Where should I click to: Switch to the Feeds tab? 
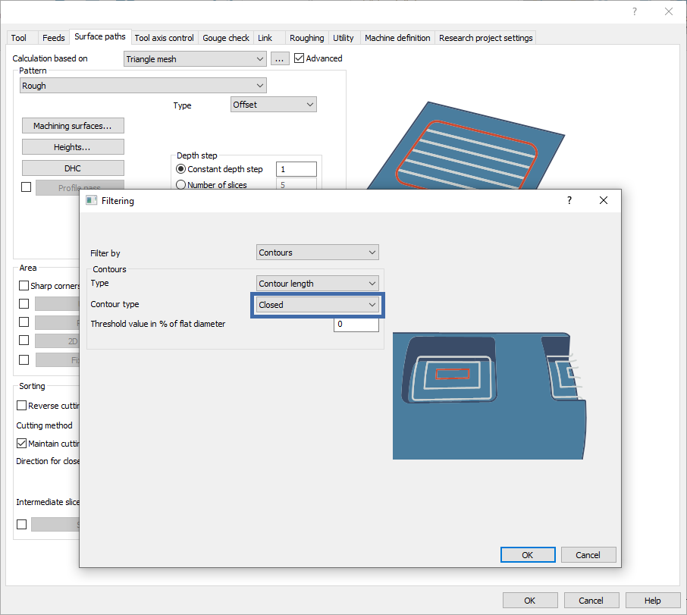tap(53, 38)
